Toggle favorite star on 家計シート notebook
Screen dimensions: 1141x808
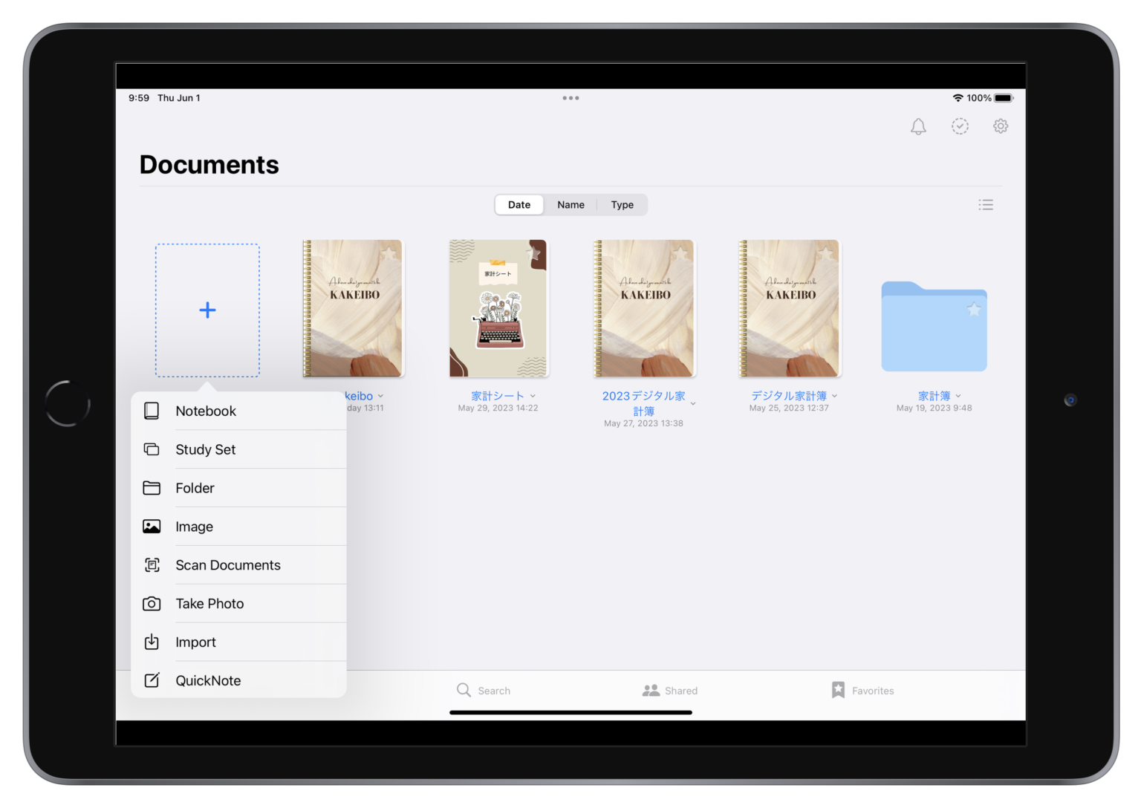(532, 253)
